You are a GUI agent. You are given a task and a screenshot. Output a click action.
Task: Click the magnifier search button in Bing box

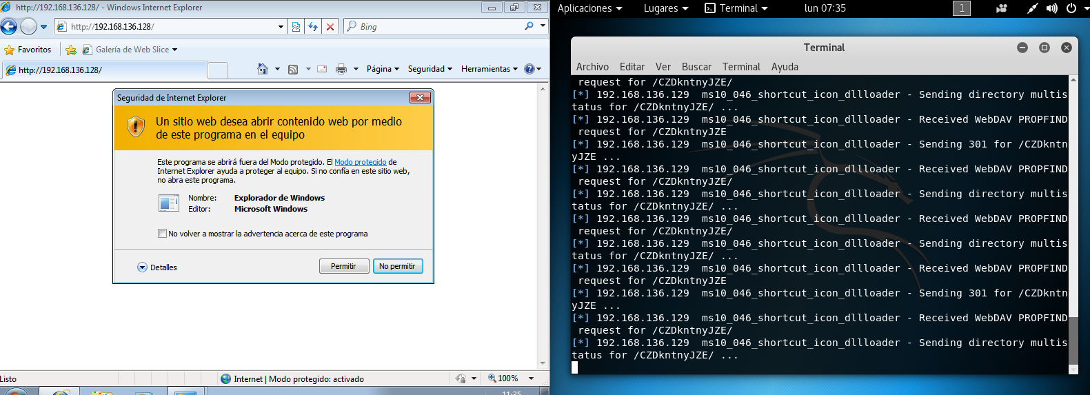click(529, 26)
